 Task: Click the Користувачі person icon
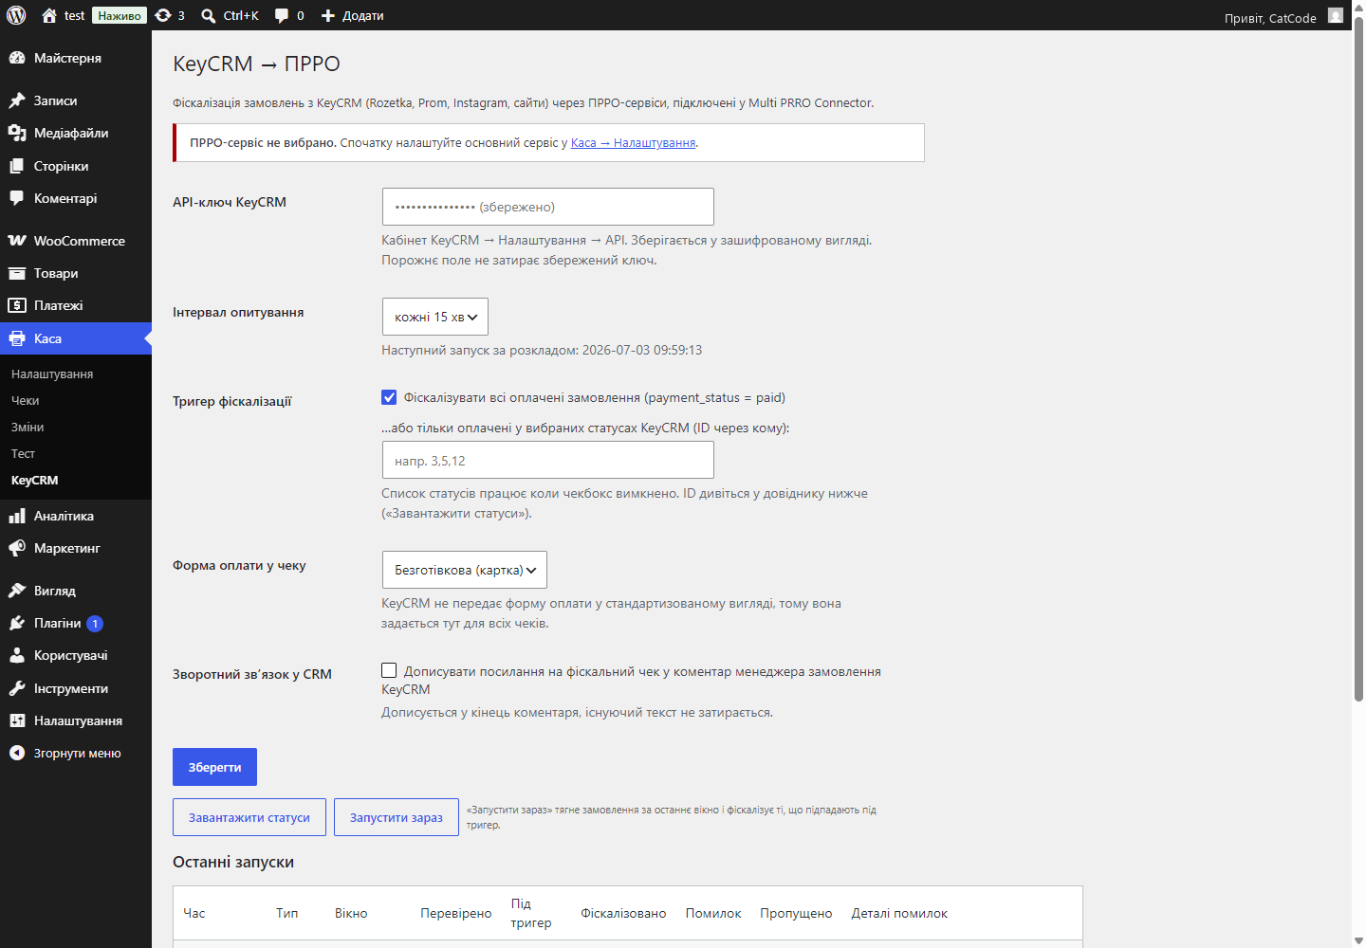point(17,655)
